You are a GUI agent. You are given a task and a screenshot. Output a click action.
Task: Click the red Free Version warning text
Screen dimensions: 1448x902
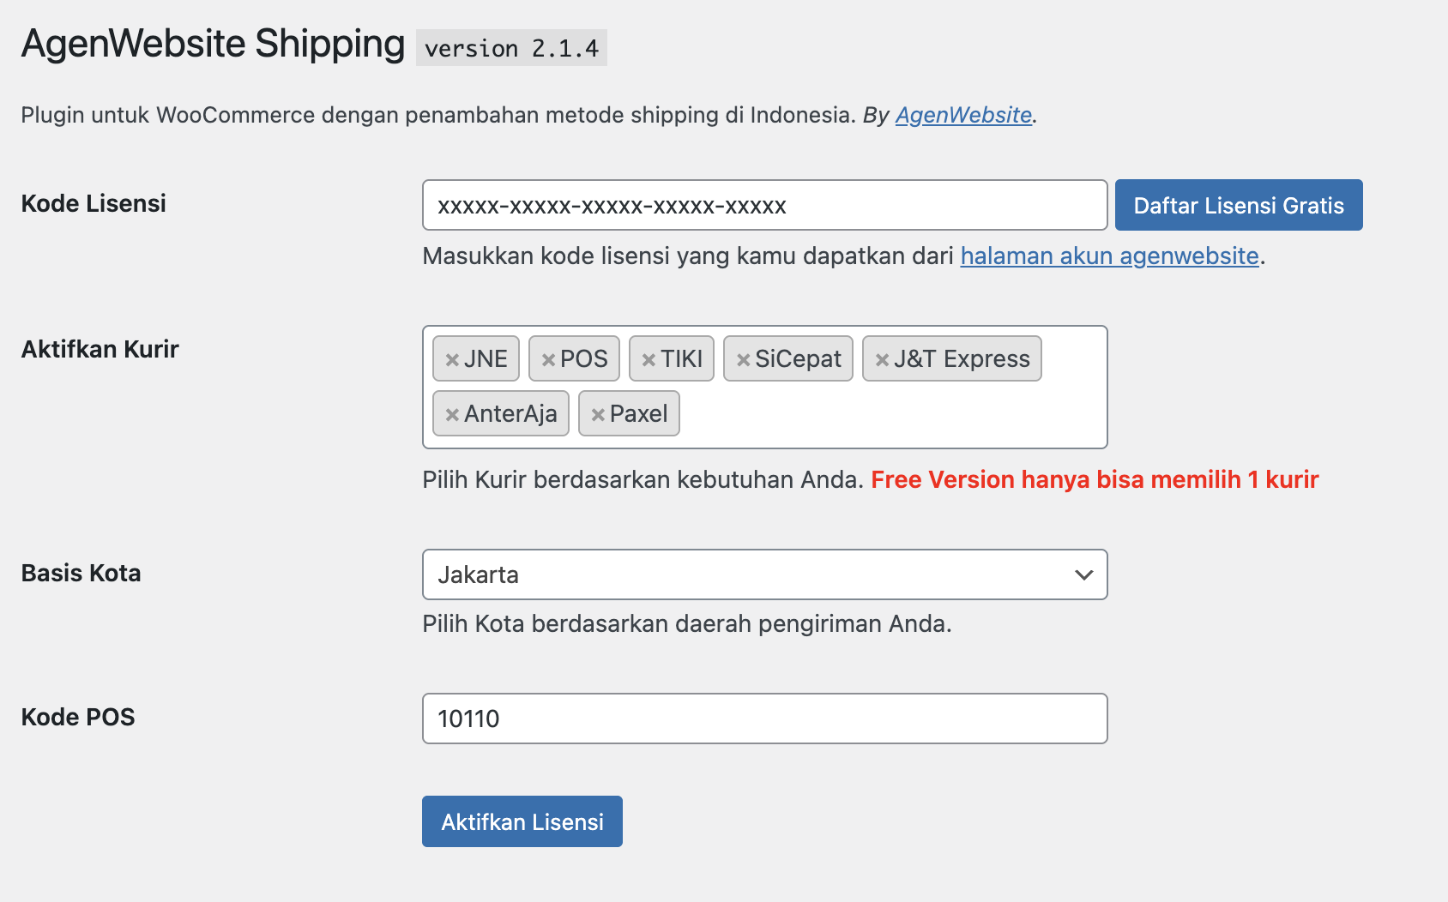coord(1095,479)
